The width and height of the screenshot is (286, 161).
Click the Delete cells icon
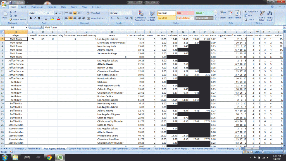[230, 13]
